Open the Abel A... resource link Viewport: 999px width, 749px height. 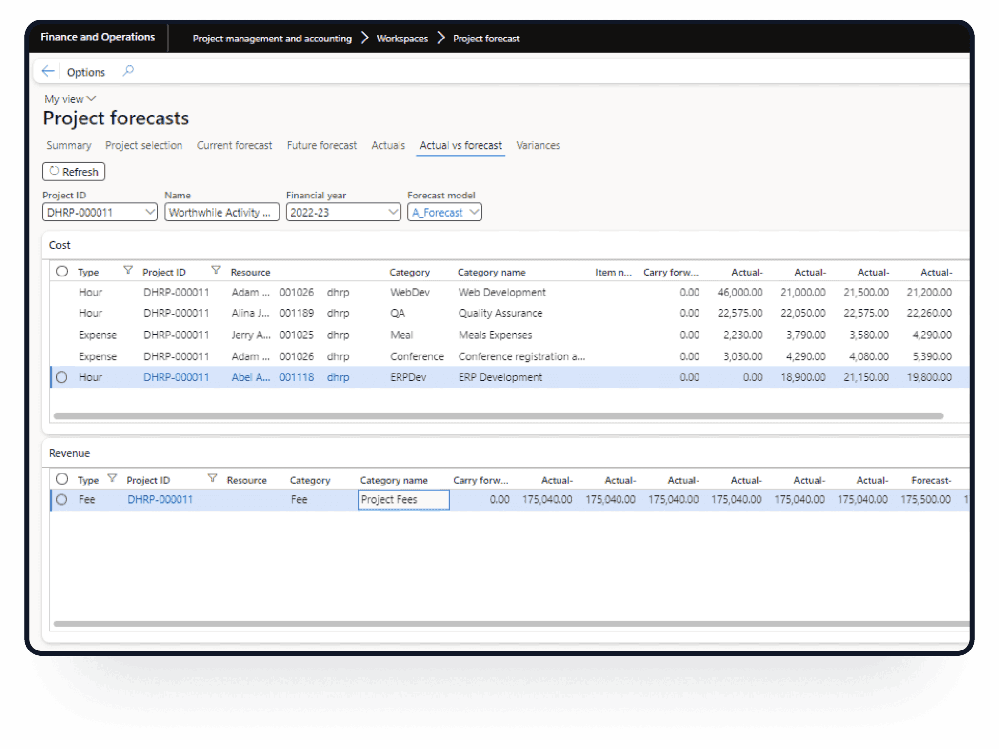[x=251, y=377]
